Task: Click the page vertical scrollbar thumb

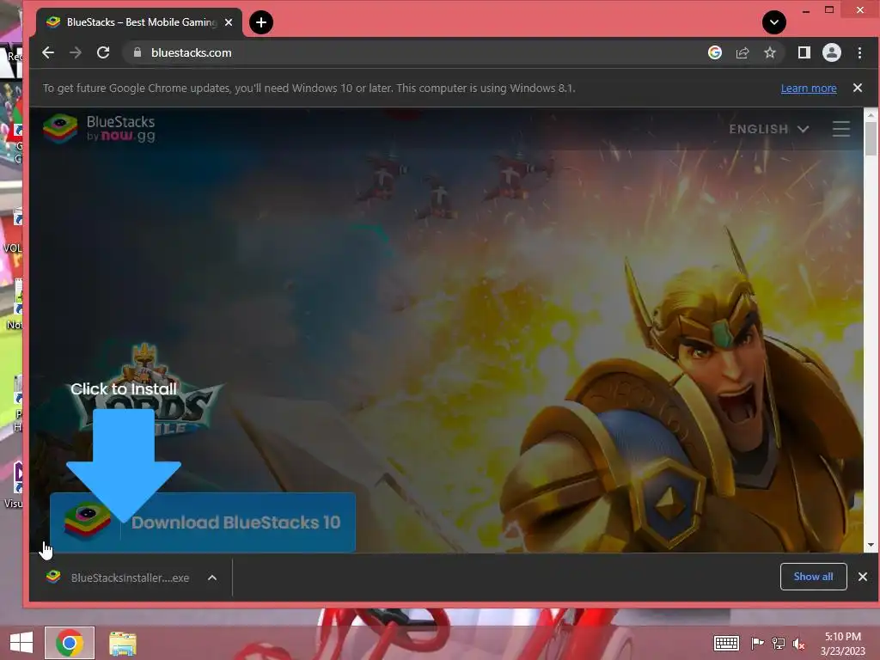Action: 871,138
